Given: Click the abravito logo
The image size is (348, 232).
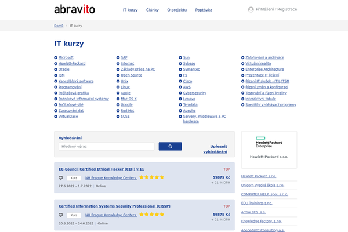Looking at the screenshot, I should coord(74,9).
